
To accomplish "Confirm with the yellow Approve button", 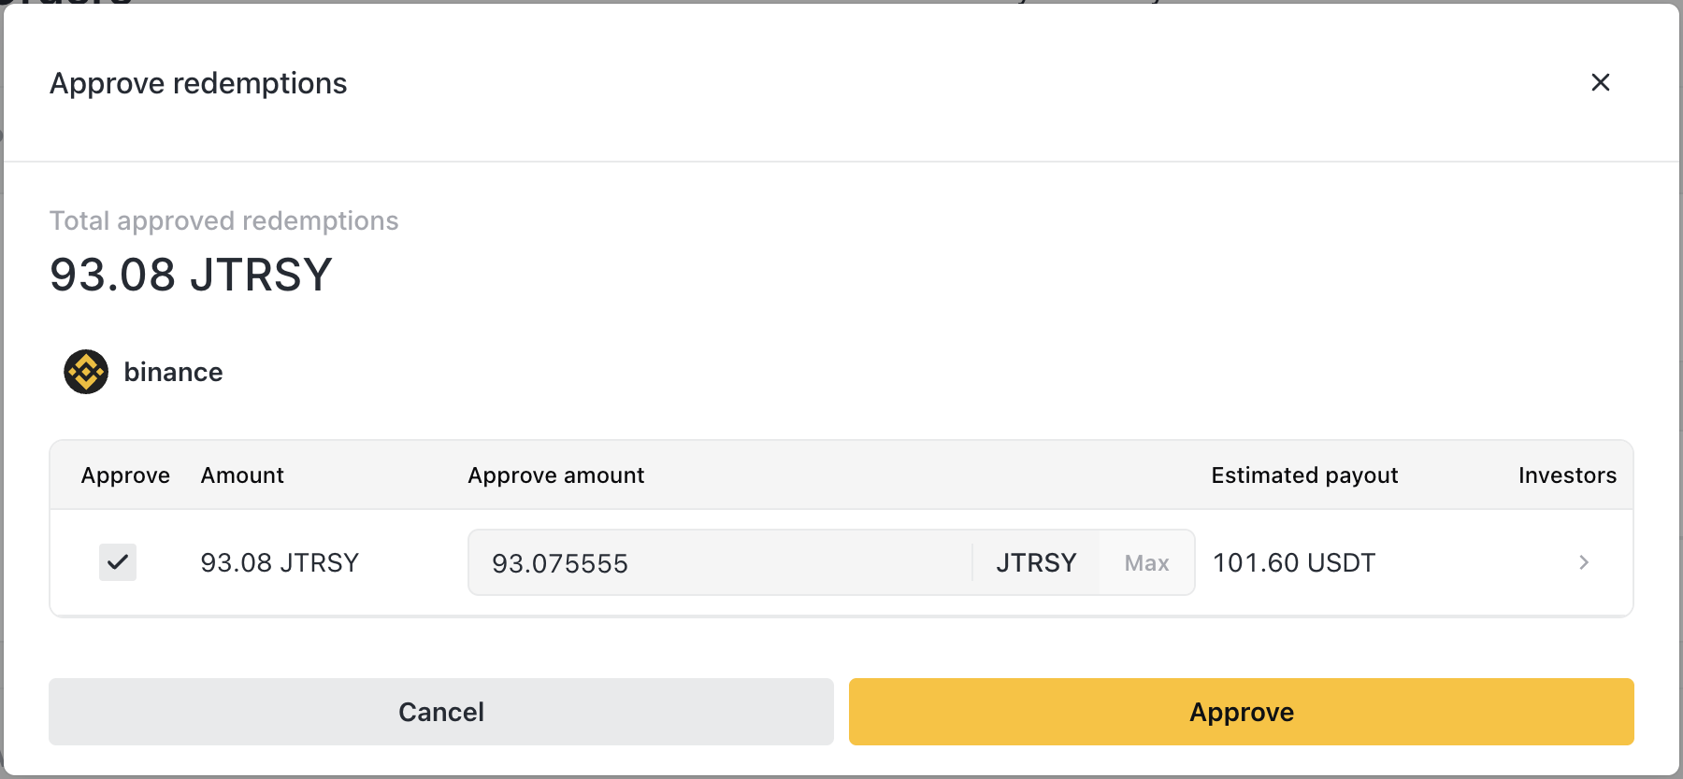I will coord(1241,712).
